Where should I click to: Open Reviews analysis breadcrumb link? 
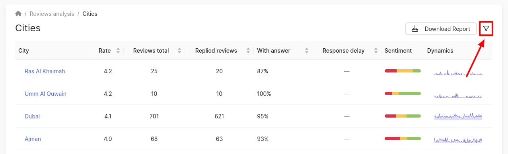pyautogui.click(x=52, y=14)
